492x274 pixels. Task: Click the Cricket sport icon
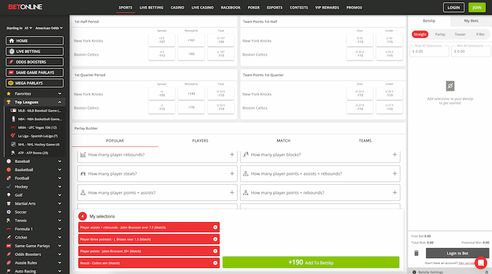coord(9,237)
